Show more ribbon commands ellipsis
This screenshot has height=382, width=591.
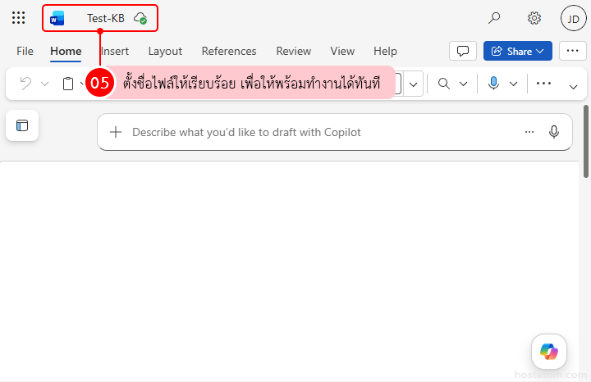(543, 83)
